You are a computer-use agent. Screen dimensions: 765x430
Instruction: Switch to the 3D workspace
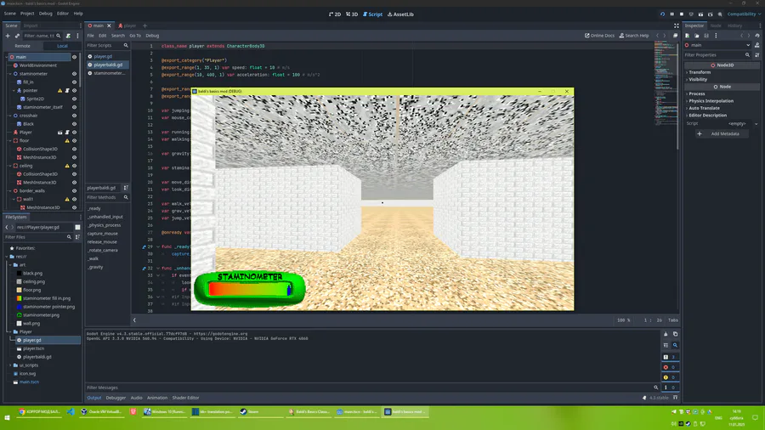pyautogui.click(x=352, y=14)
